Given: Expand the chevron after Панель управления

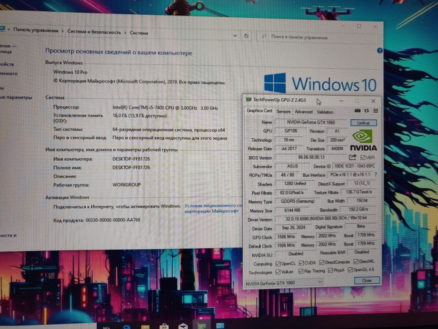Looking at the screenshot, I should pos(63,31).
